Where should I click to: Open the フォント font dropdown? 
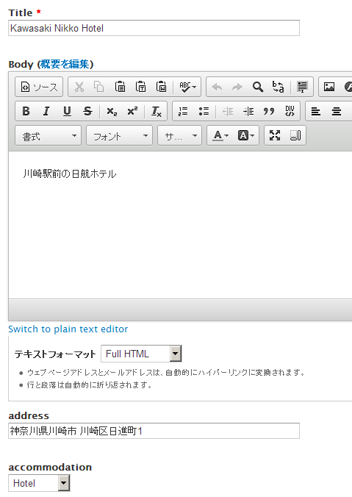(x=120, y=136)
